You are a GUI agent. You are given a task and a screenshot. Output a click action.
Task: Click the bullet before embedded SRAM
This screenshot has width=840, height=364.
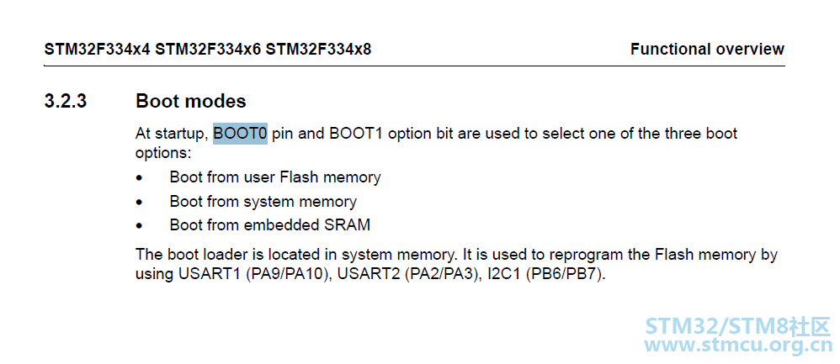(140, 226)
